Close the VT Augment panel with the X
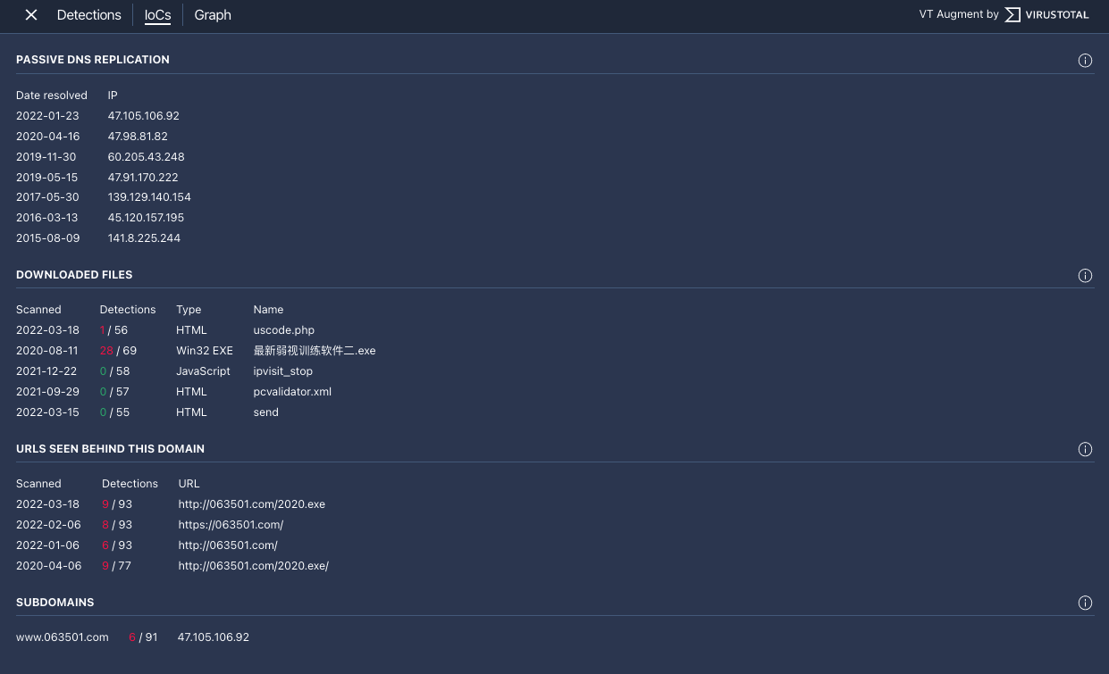Image resolution: width=1109 pixels, height=674 pixels. (30, 14)
